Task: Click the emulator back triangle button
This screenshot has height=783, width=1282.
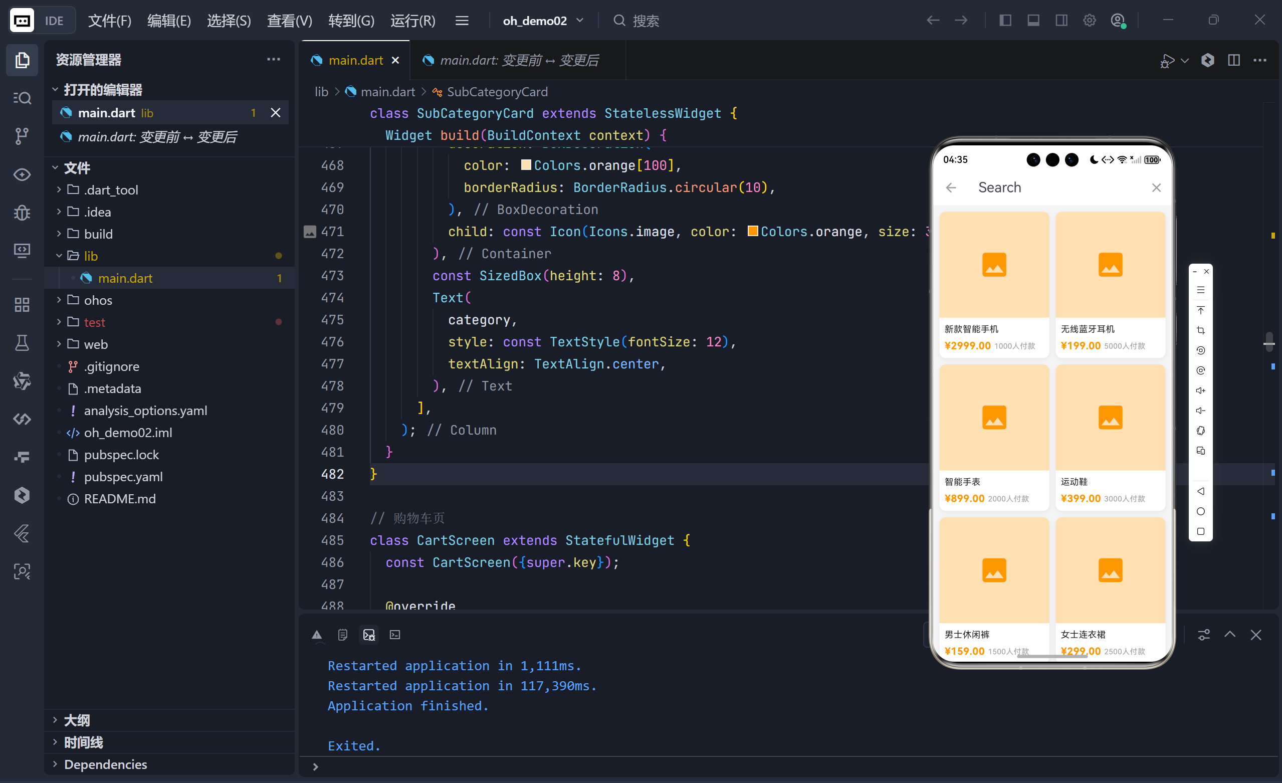Action: click(1200, 491)
